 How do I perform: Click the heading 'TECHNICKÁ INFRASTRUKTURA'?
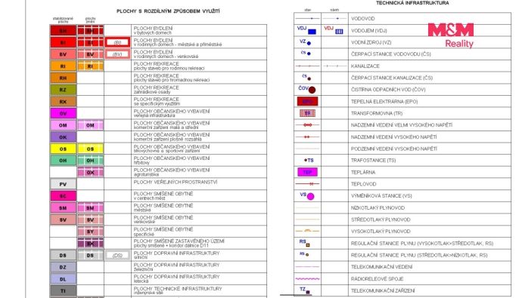tap(412, 2)
